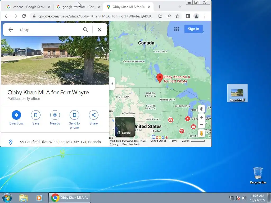Open Chrome profile avatar

(x=196, y=16)
